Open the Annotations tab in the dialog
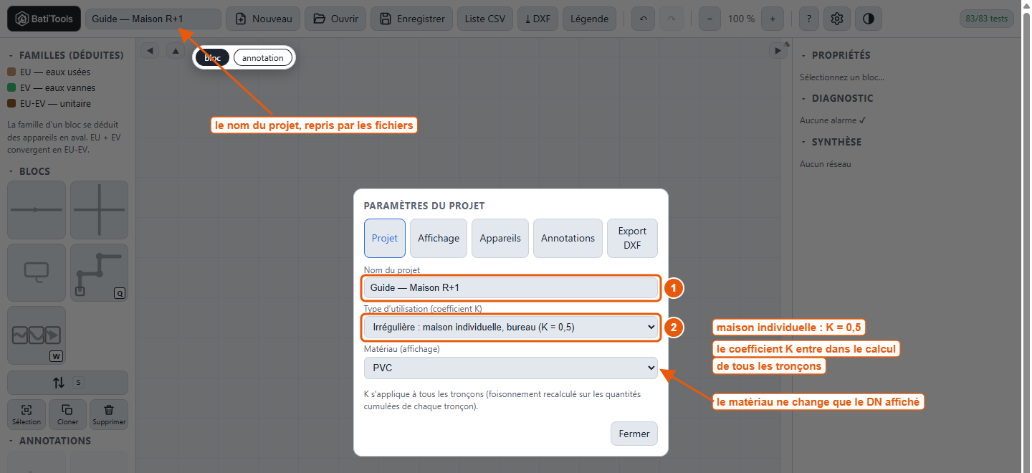This screenshot has height=473, width=1032. coord(568,238)
